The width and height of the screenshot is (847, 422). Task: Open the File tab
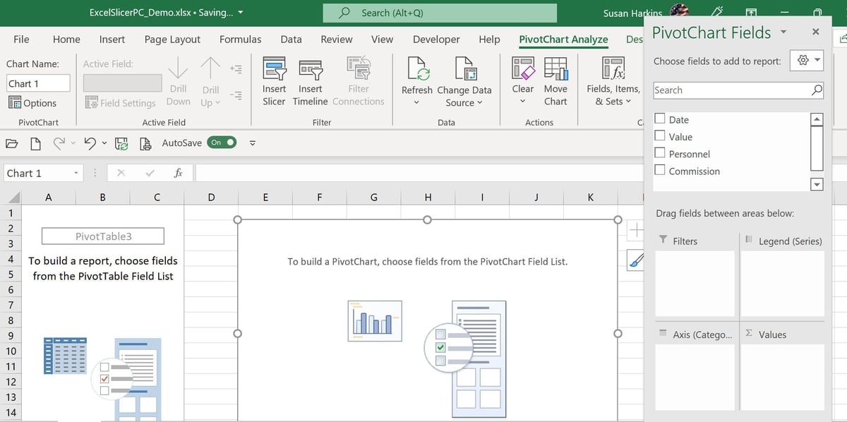click(21, 40)
